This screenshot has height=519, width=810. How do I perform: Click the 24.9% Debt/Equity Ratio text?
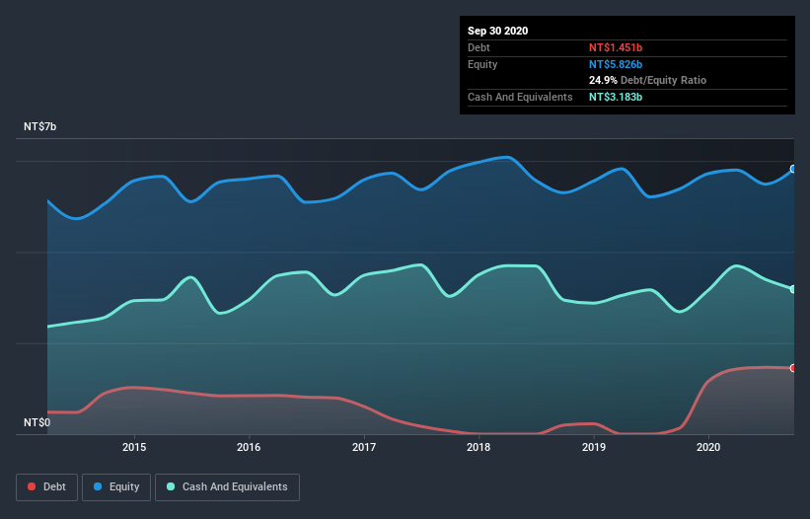[648, 81]
